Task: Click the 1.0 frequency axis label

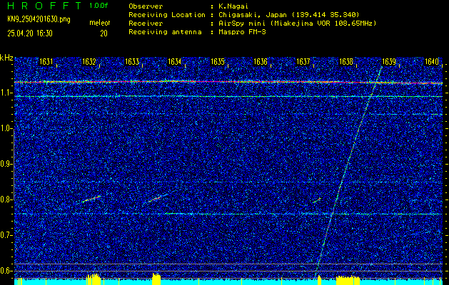Action: coord(6,129)
